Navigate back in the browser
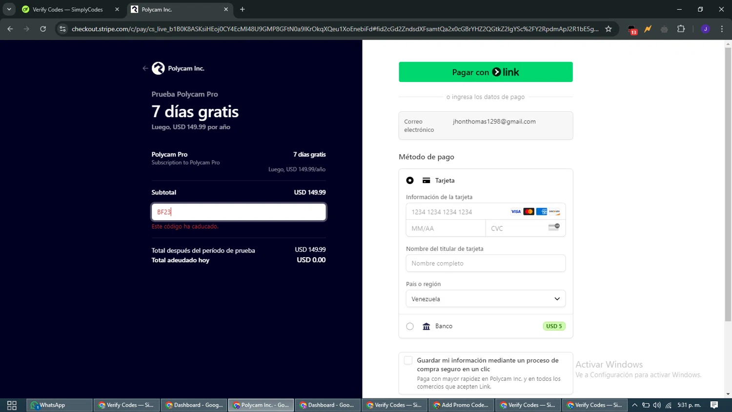This screenshot has width=732, height=412. 10,29
